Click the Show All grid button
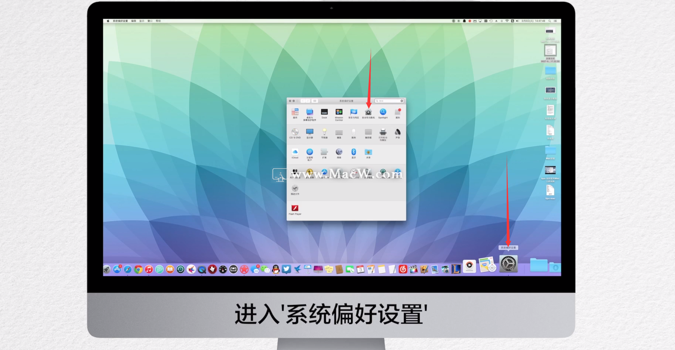The height and width of the screenshot is (350, 675). [x=315, y=101]
